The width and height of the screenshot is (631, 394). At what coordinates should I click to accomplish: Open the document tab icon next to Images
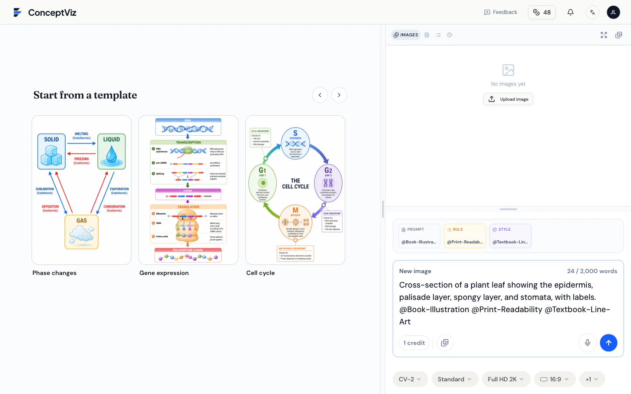click(427, 35)
